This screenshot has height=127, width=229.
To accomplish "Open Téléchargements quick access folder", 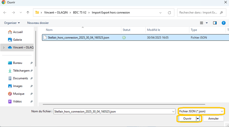I will pyautogui.click(x=19, y=71).
